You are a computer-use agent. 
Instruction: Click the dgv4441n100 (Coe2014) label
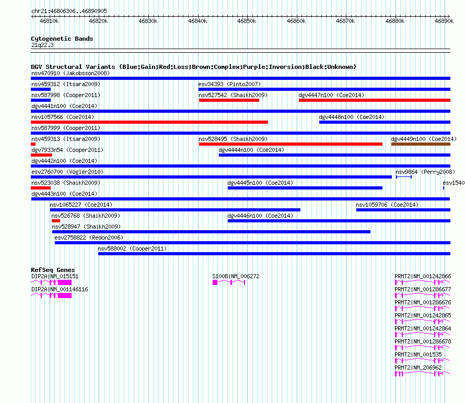pos(64,106)
